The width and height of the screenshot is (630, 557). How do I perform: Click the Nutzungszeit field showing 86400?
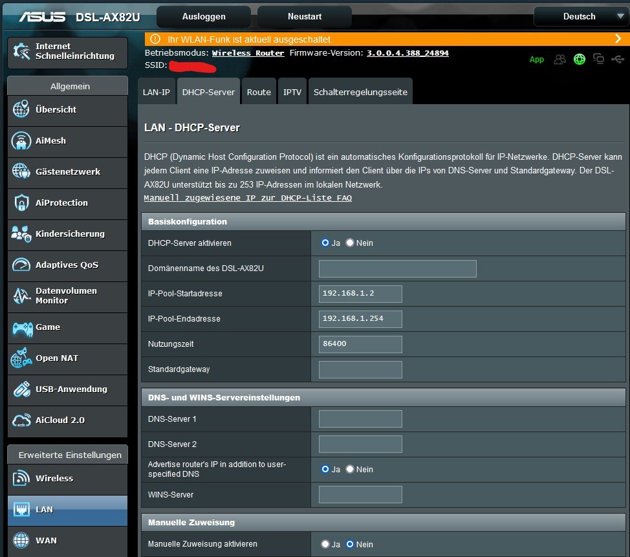coord(360,344)
